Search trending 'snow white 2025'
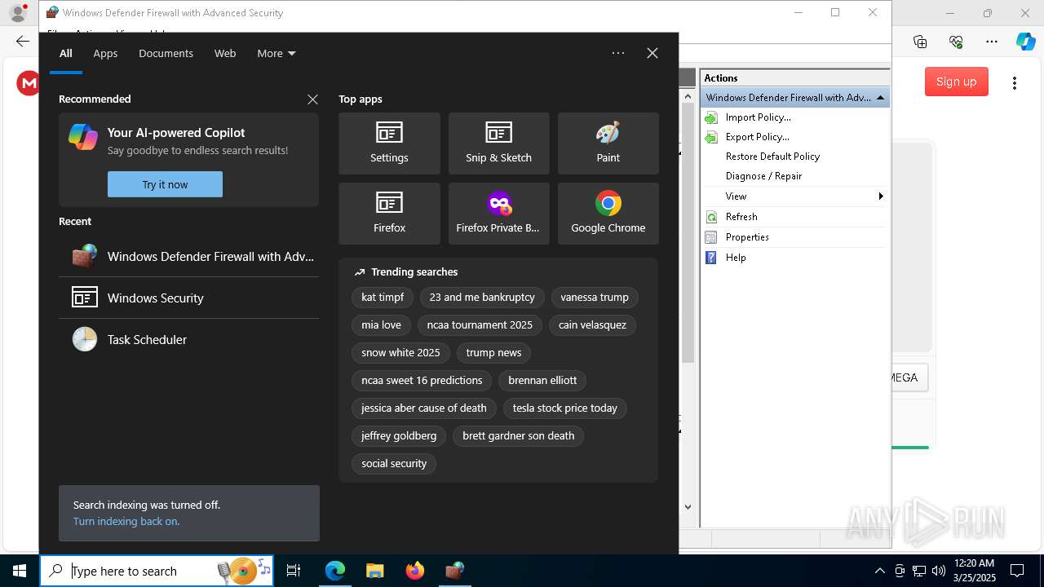Screen dimensions: 1044x587 (x=400, y=353)
